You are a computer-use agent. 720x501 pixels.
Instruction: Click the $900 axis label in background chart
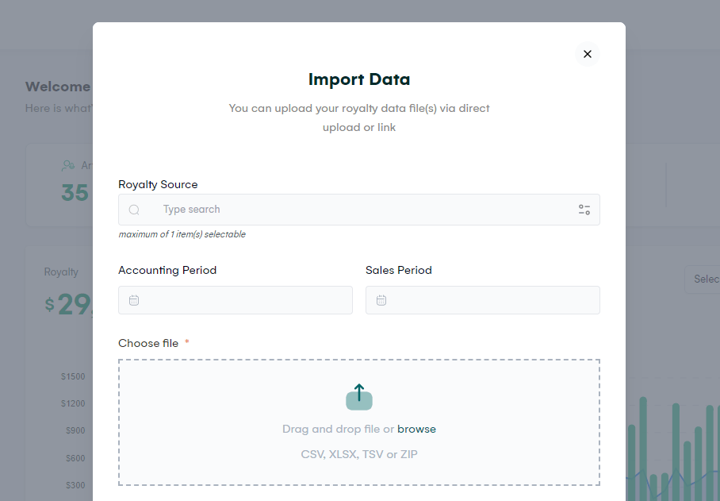click(75, 430)
